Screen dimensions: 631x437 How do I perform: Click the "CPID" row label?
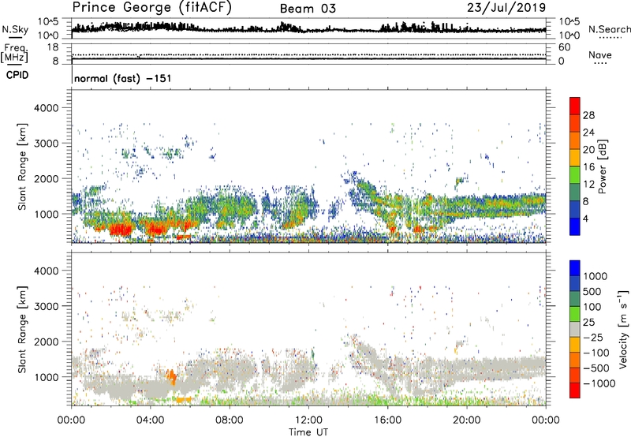[17, 75]
